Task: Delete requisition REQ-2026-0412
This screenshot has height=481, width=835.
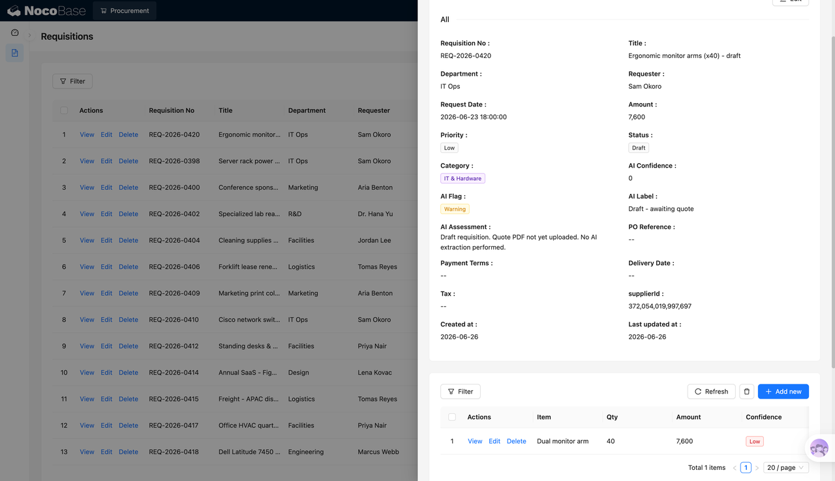Action: (129, 346)
